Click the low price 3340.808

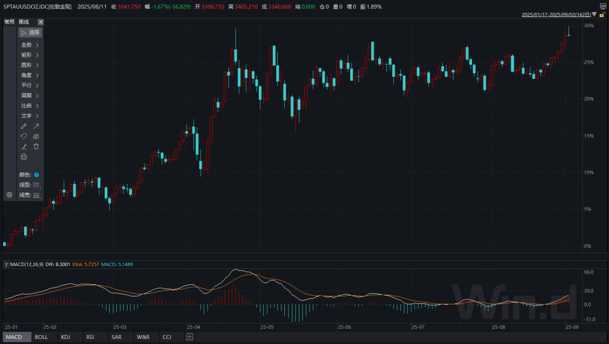(x=280, y=6)
